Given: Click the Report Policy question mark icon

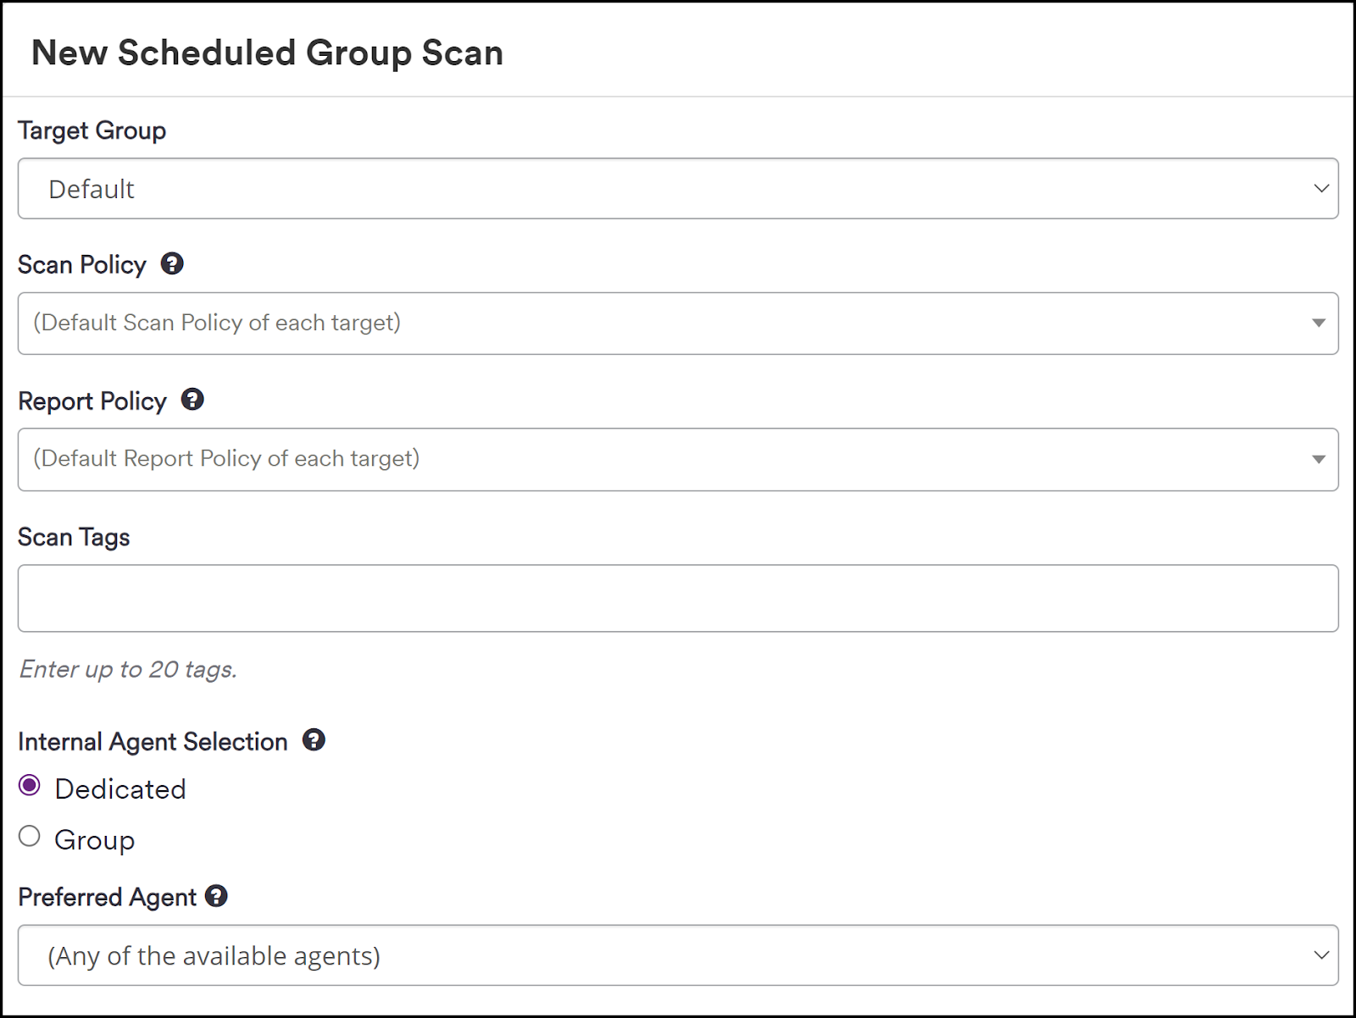Looking at the screenshot, I should [x=193, y=400].
